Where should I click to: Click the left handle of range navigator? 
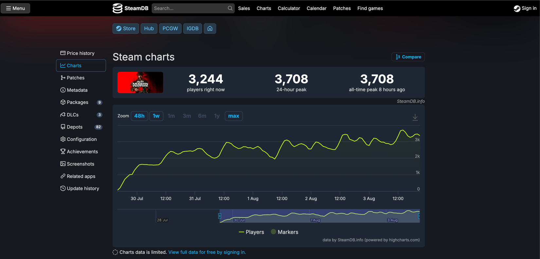click(220, 216)
